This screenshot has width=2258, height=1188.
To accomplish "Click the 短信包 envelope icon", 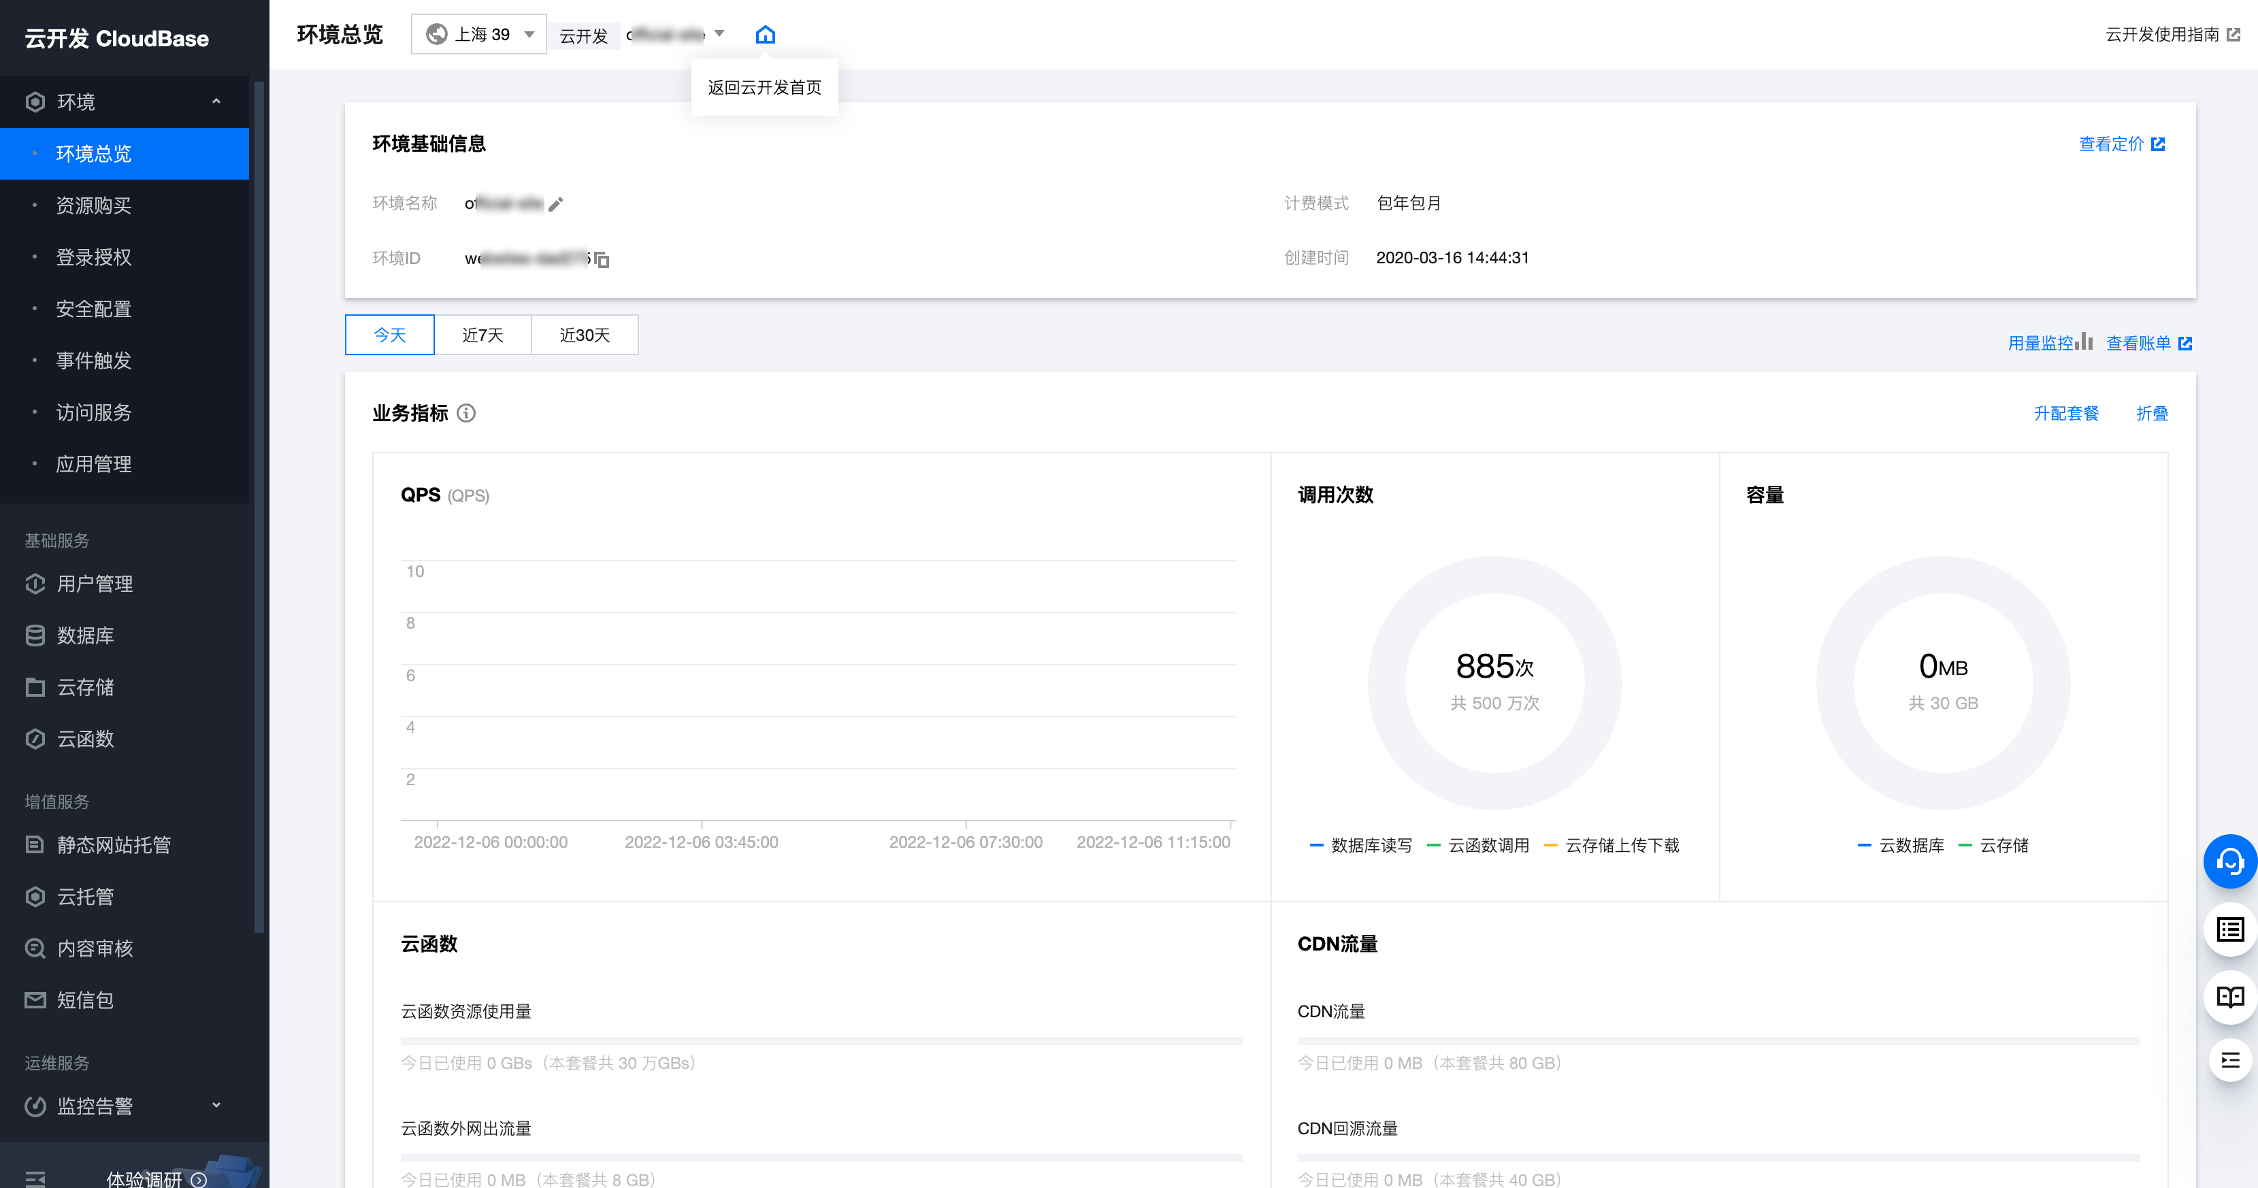I will tap(35, 1000).
